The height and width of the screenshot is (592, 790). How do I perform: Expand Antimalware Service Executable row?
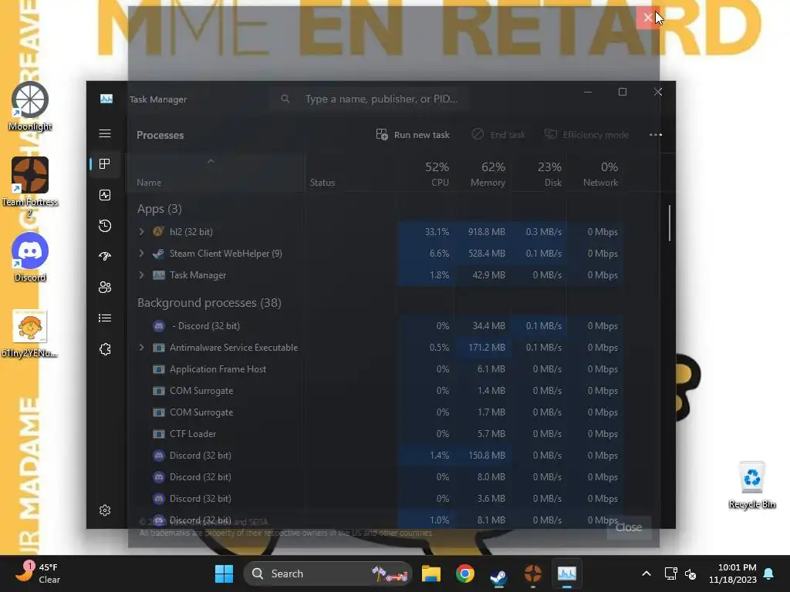click(x=142, y=348)
